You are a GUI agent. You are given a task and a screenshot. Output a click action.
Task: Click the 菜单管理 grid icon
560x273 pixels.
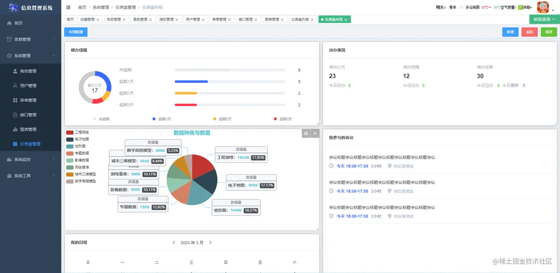pyautogui.click(x=15, y=100)
